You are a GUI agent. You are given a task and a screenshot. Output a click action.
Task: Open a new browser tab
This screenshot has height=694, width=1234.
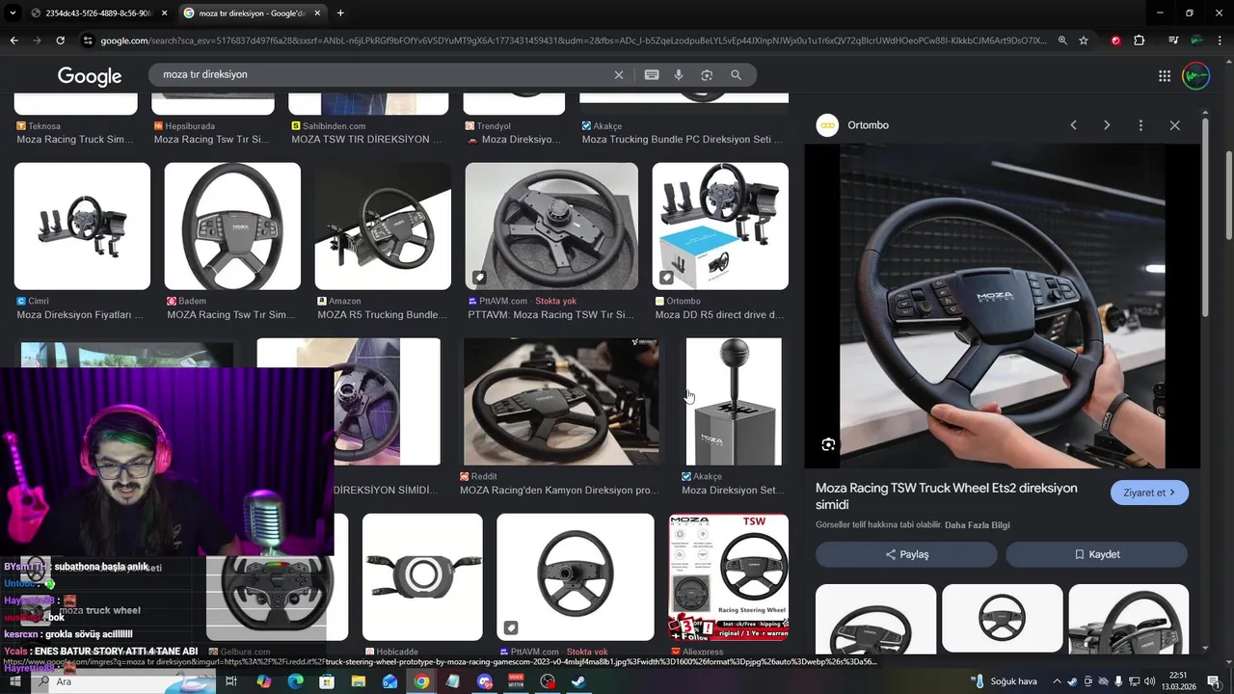point(340,13)
